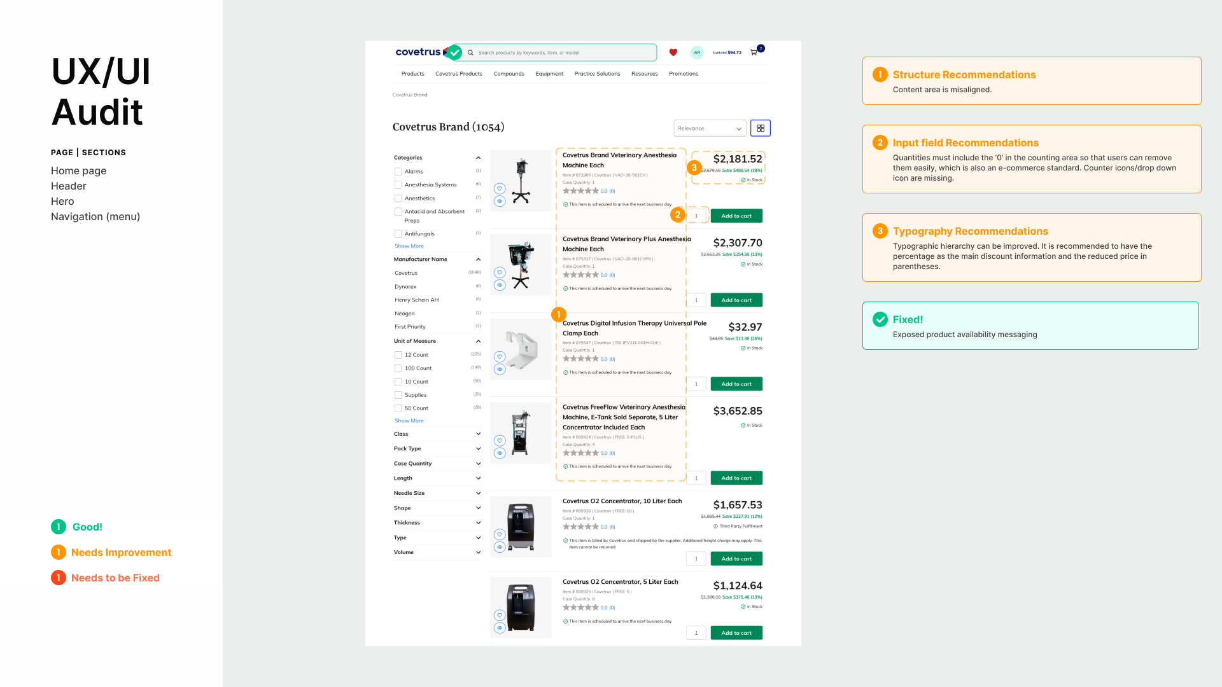Click star rating of Infusion Therapy Pole Clamp

(x=580, y=359)
